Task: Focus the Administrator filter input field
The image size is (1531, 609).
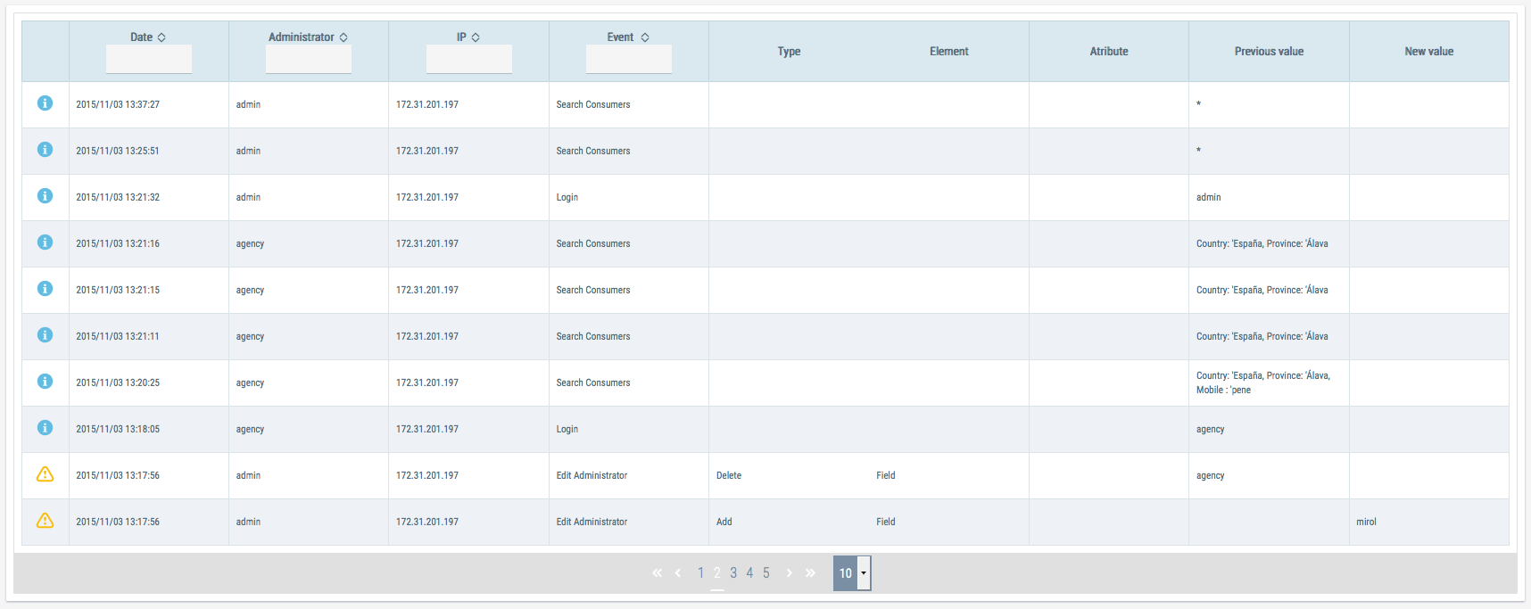Action: (309, 60)
